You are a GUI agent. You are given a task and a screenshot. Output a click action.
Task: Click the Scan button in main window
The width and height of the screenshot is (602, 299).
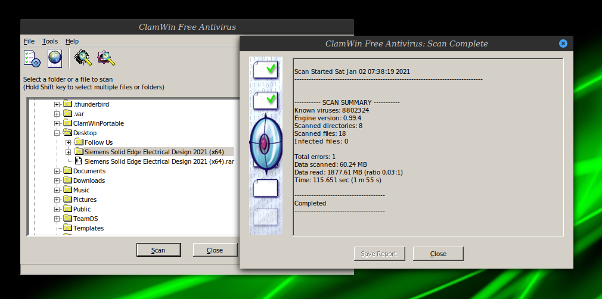[x=159, y=250]
